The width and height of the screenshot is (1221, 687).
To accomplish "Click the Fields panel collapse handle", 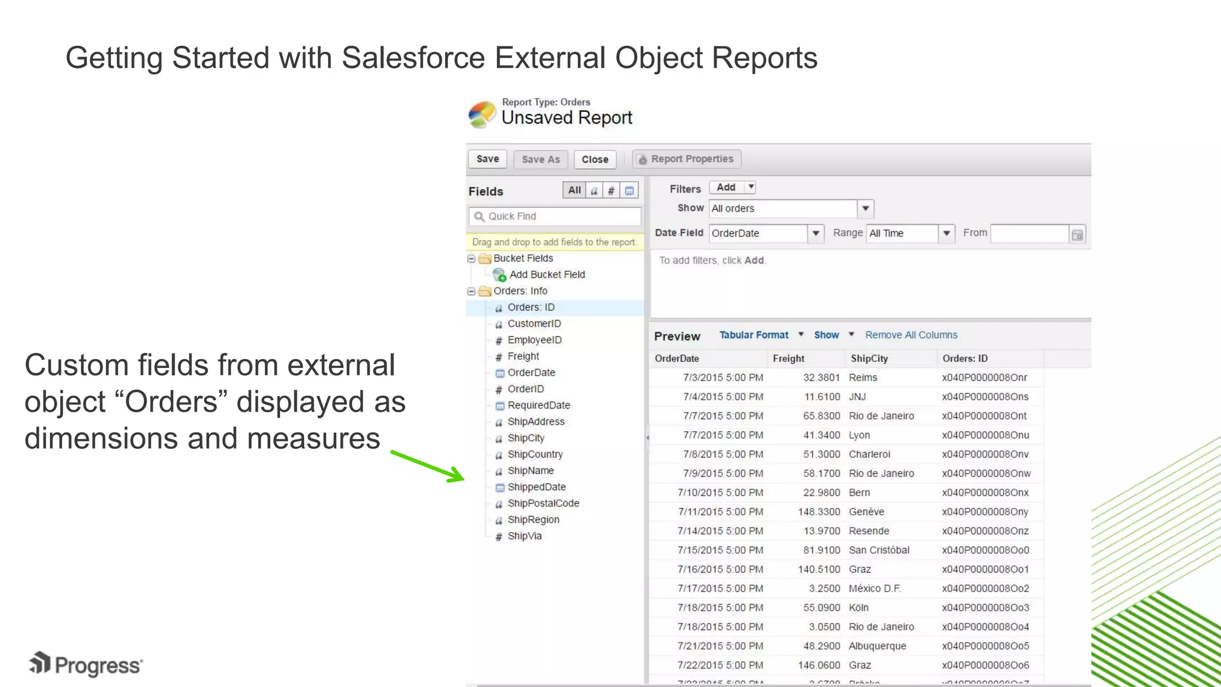I will click(x=647, y=438).
